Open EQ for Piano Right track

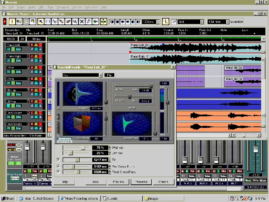[x=13, y=61]
